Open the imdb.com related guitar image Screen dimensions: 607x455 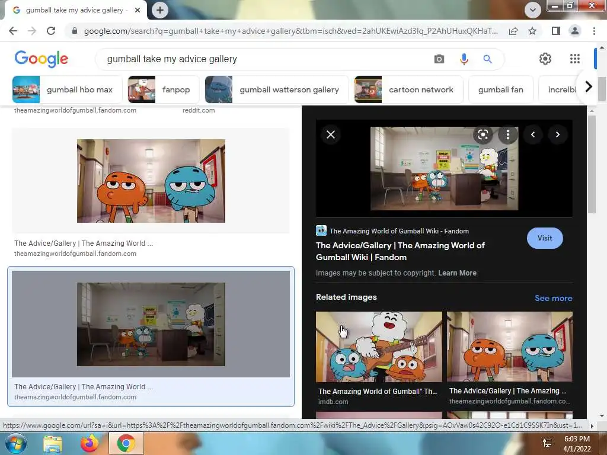379,347
